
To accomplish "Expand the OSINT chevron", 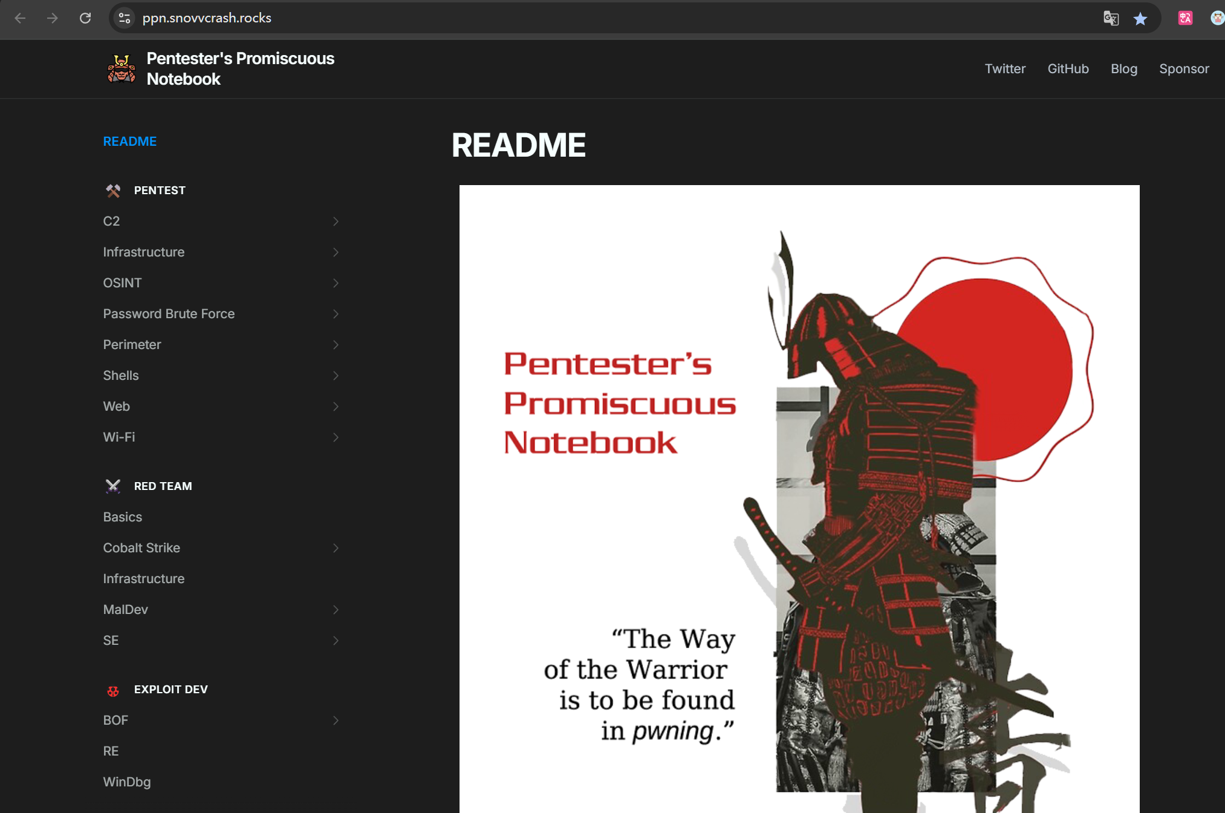I will pos(336,283).
